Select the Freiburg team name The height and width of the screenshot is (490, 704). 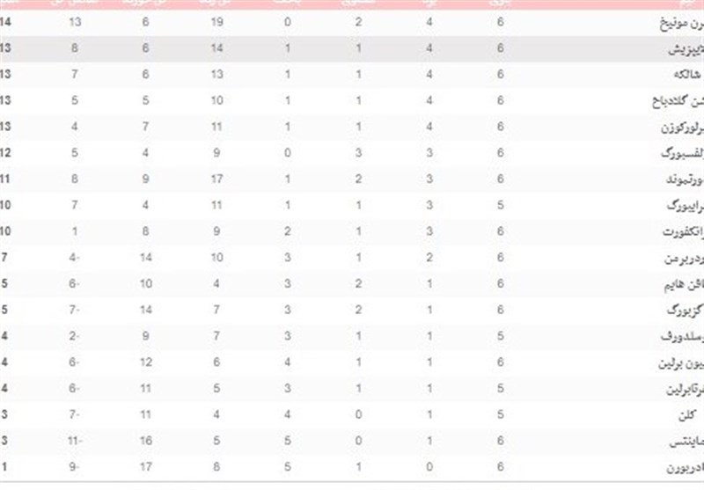pyautogui.click(x=686, y=206)
